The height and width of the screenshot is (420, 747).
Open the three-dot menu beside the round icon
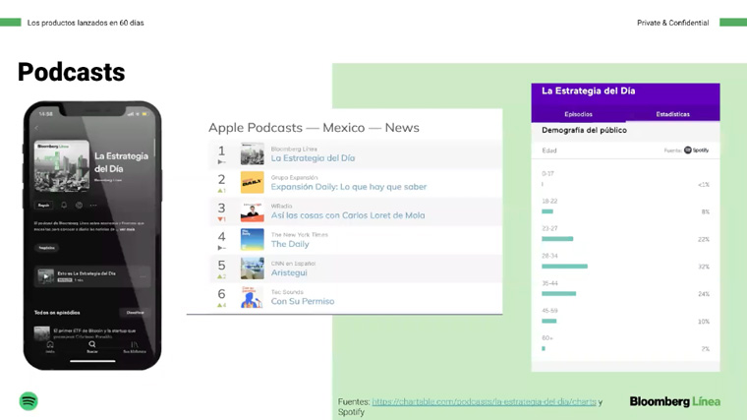click(93, 205)
